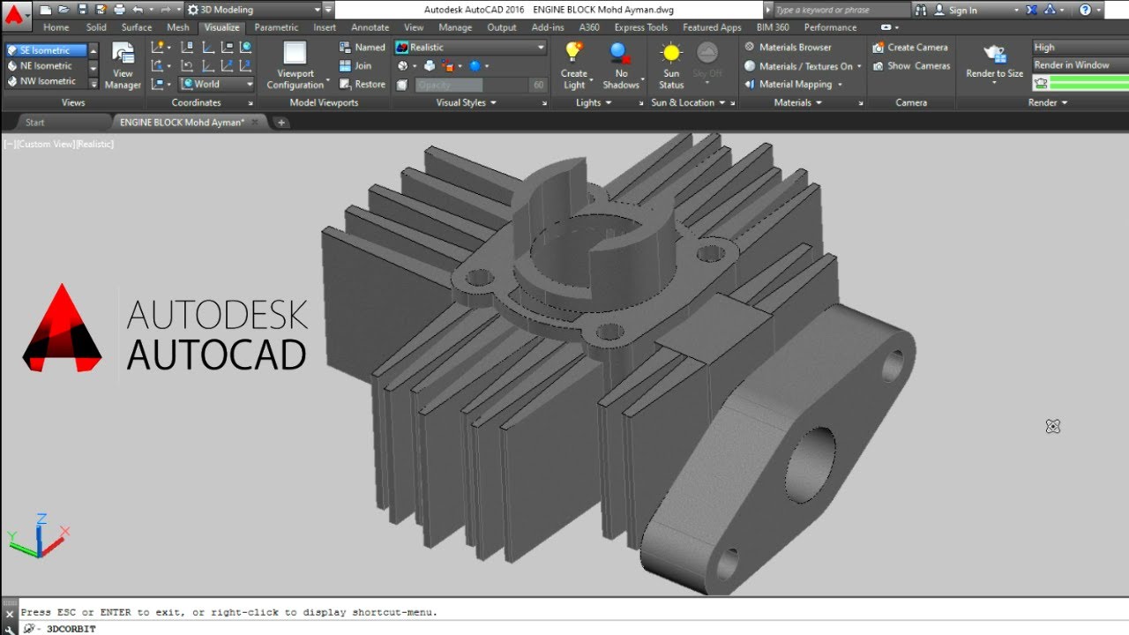The height and width of the screenshot is (635, 1129).
Task: Open the Realistic visual style dropdown
Action: pyautogui.click(x=470, y=47)
